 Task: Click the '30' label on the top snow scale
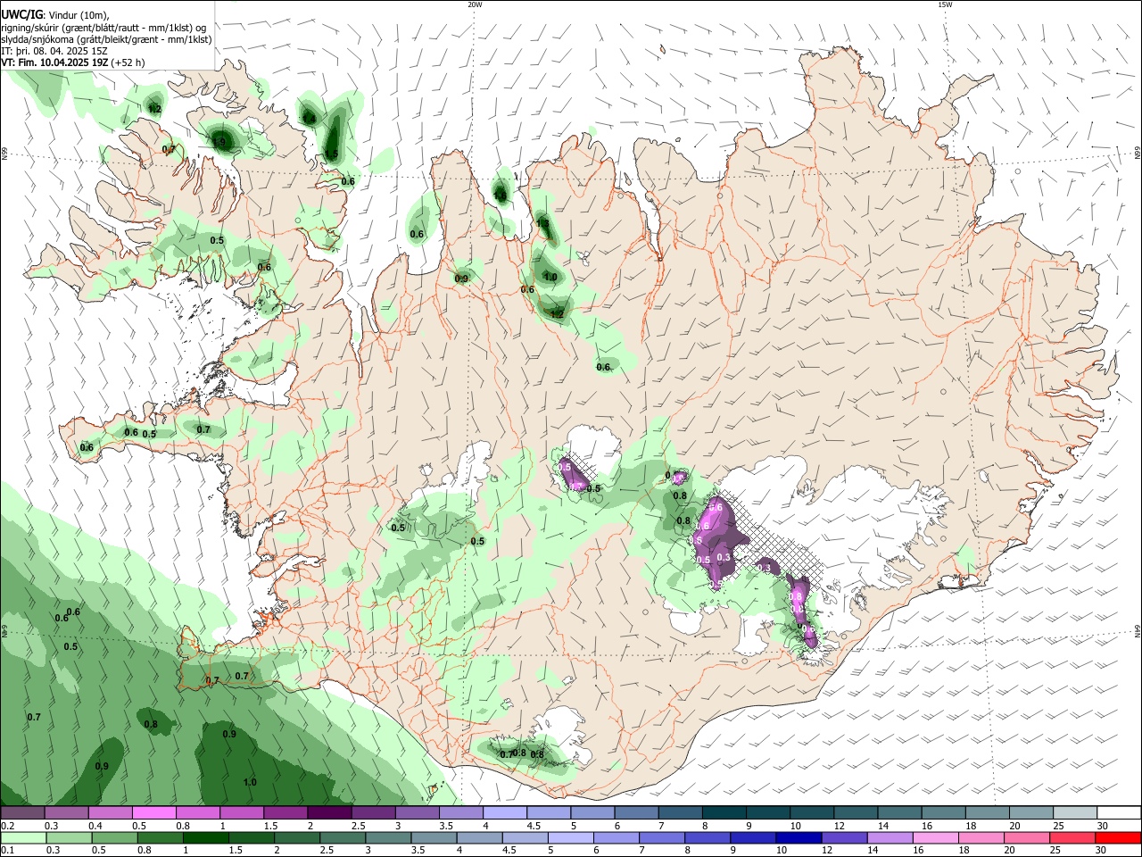[x=1103, y=826]
